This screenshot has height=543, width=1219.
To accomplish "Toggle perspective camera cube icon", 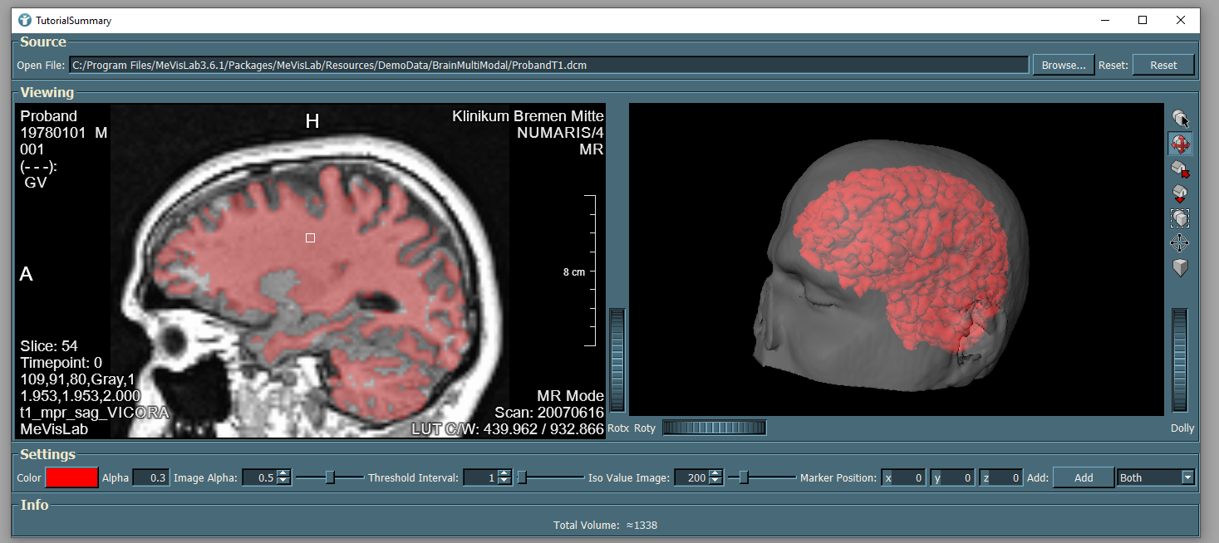I will (x=1179, y=268).
